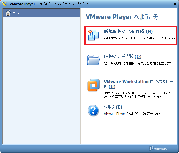
Task: Close the VMware Player window
Action: 175,4
